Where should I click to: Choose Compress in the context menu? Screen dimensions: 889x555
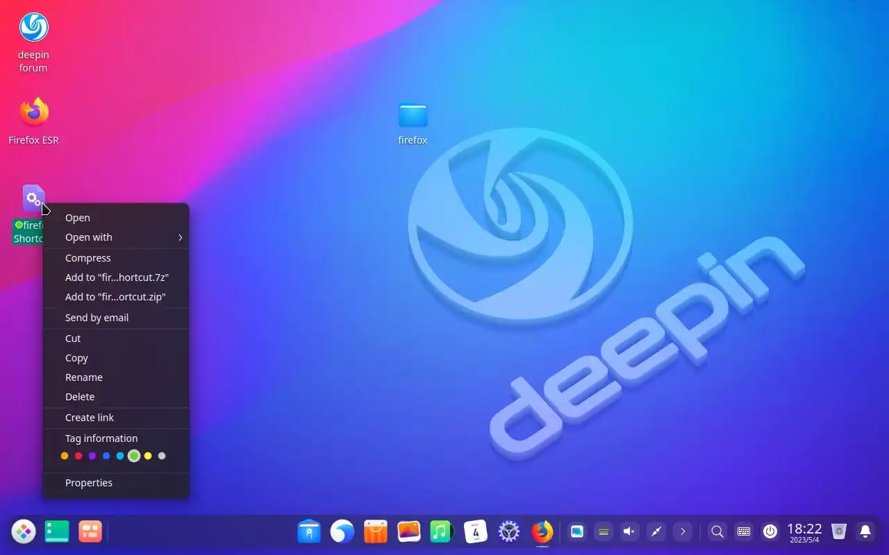(116, 258)
